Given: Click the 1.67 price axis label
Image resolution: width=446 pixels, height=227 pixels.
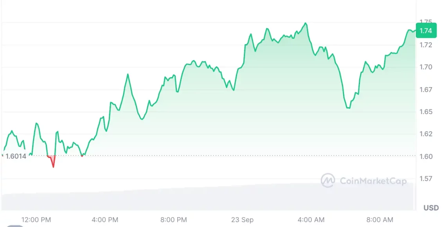Looking at the screenshot, I should tap(426, 89).
